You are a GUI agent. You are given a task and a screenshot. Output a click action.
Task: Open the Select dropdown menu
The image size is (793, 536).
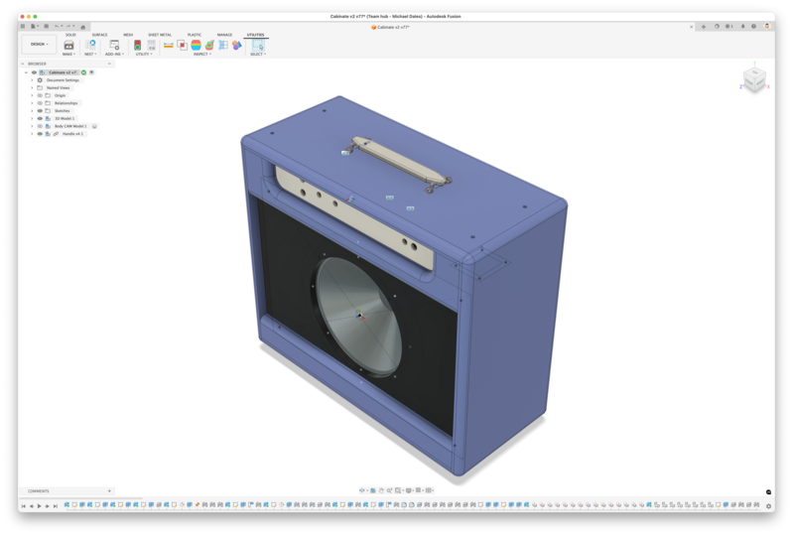(258, 55)
